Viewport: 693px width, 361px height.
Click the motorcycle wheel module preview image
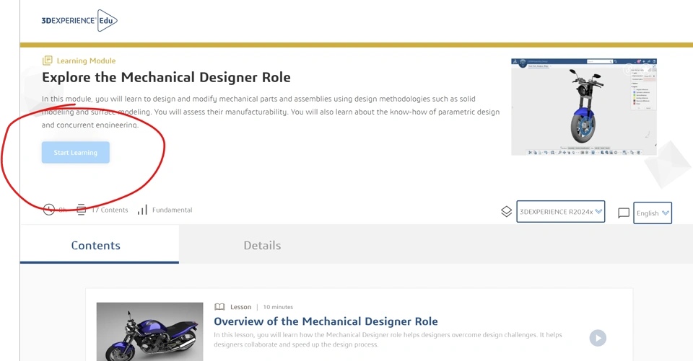click(583, 107)
